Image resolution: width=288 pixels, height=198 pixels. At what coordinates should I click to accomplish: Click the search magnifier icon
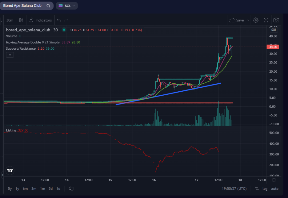coord(48,6)
